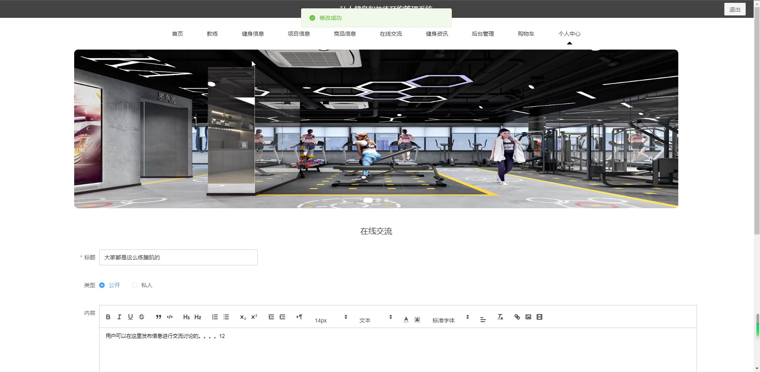This screenshot has width=760, height=372.
Task: Toggle bold formatting in editor
Action: click(x=108, y=317)
